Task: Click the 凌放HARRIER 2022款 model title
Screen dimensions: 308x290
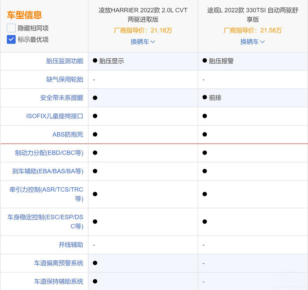Action: (143, 15)
